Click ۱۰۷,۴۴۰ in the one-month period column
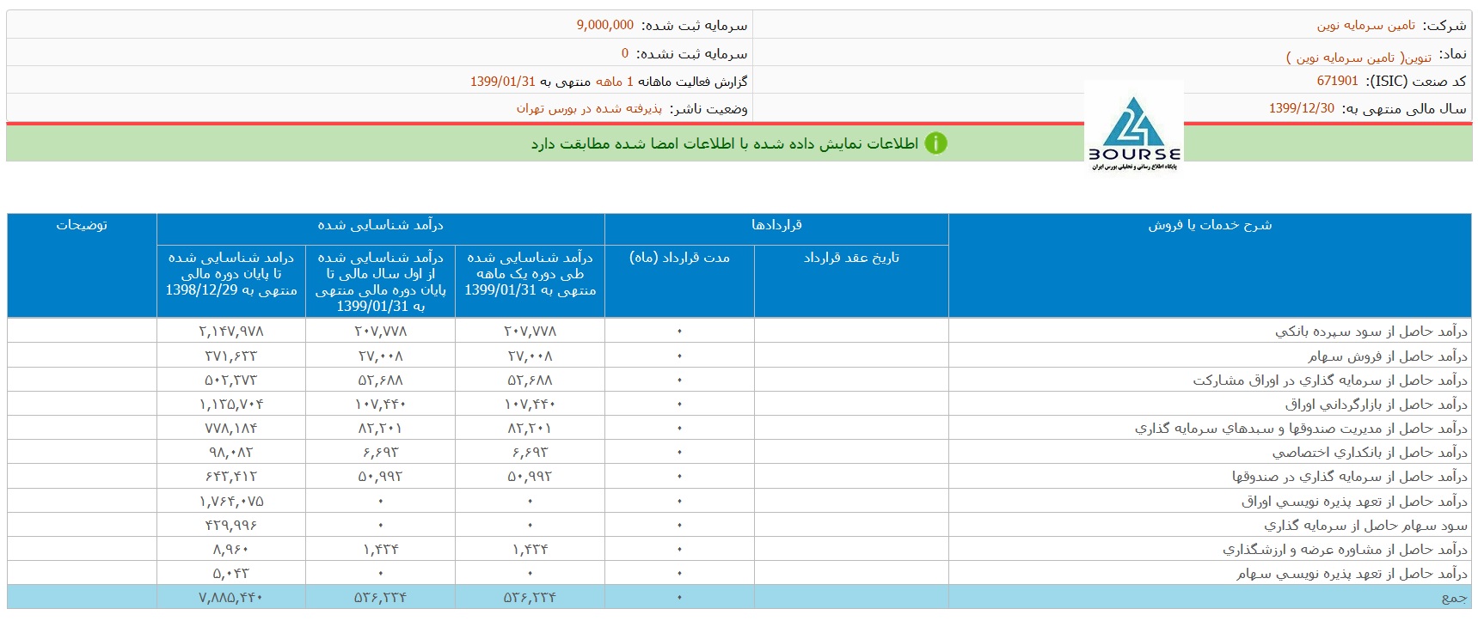This screenshot has height=621, width=1478. click(530, 404)
